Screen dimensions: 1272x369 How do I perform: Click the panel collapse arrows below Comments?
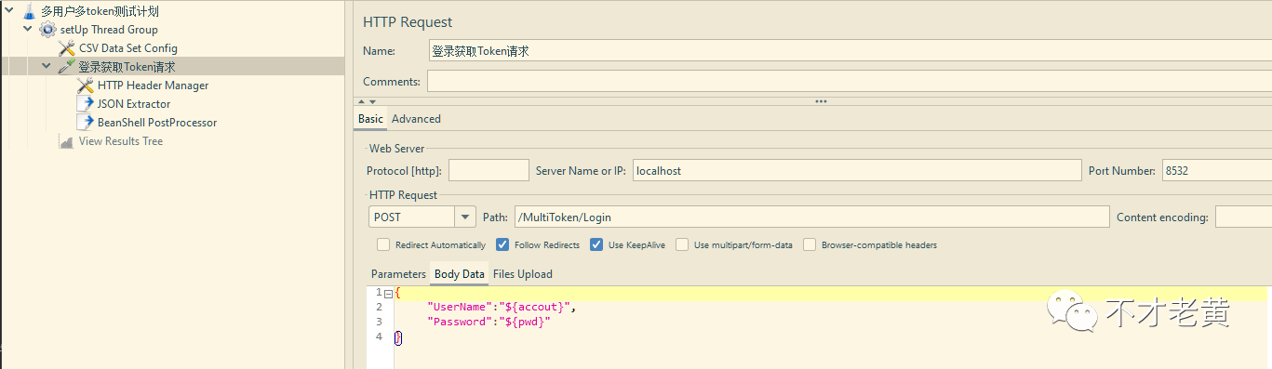[367, 101]
